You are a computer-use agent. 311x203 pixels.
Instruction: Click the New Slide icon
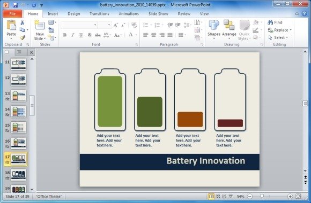point(40,26)
